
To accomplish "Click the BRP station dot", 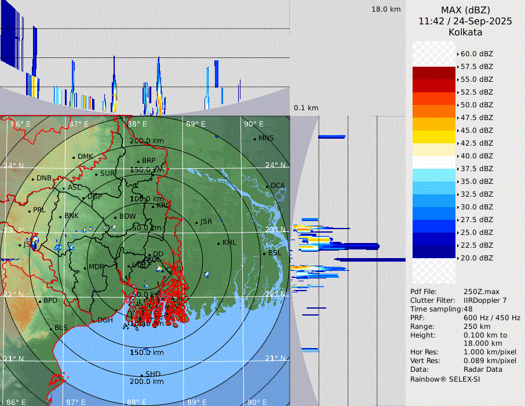I will click(138, 162).
